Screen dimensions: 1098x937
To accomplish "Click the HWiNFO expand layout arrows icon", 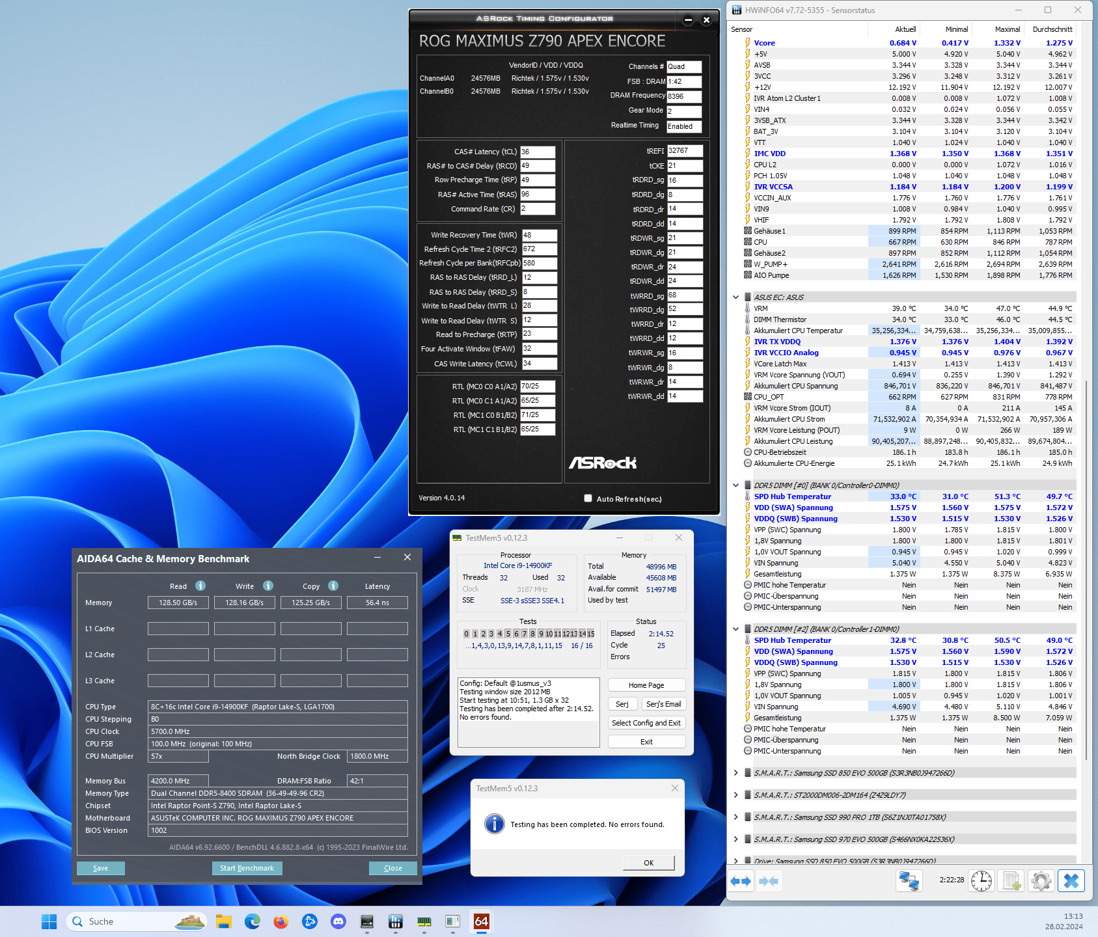I will click(741, 881).
